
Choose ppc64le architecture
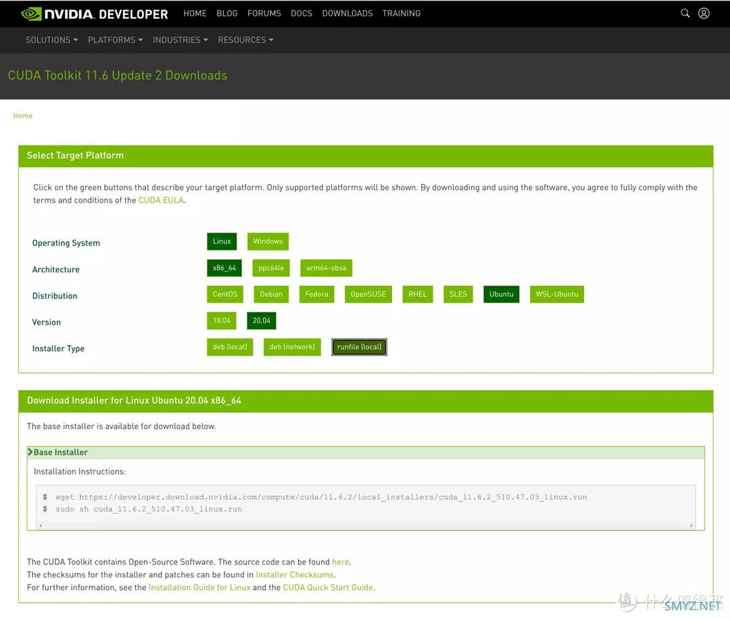pyautogui.click(x=271, y=268)
